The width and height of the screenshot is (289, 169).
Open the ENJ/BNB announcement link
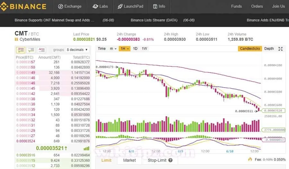click(x=268, y=20)
